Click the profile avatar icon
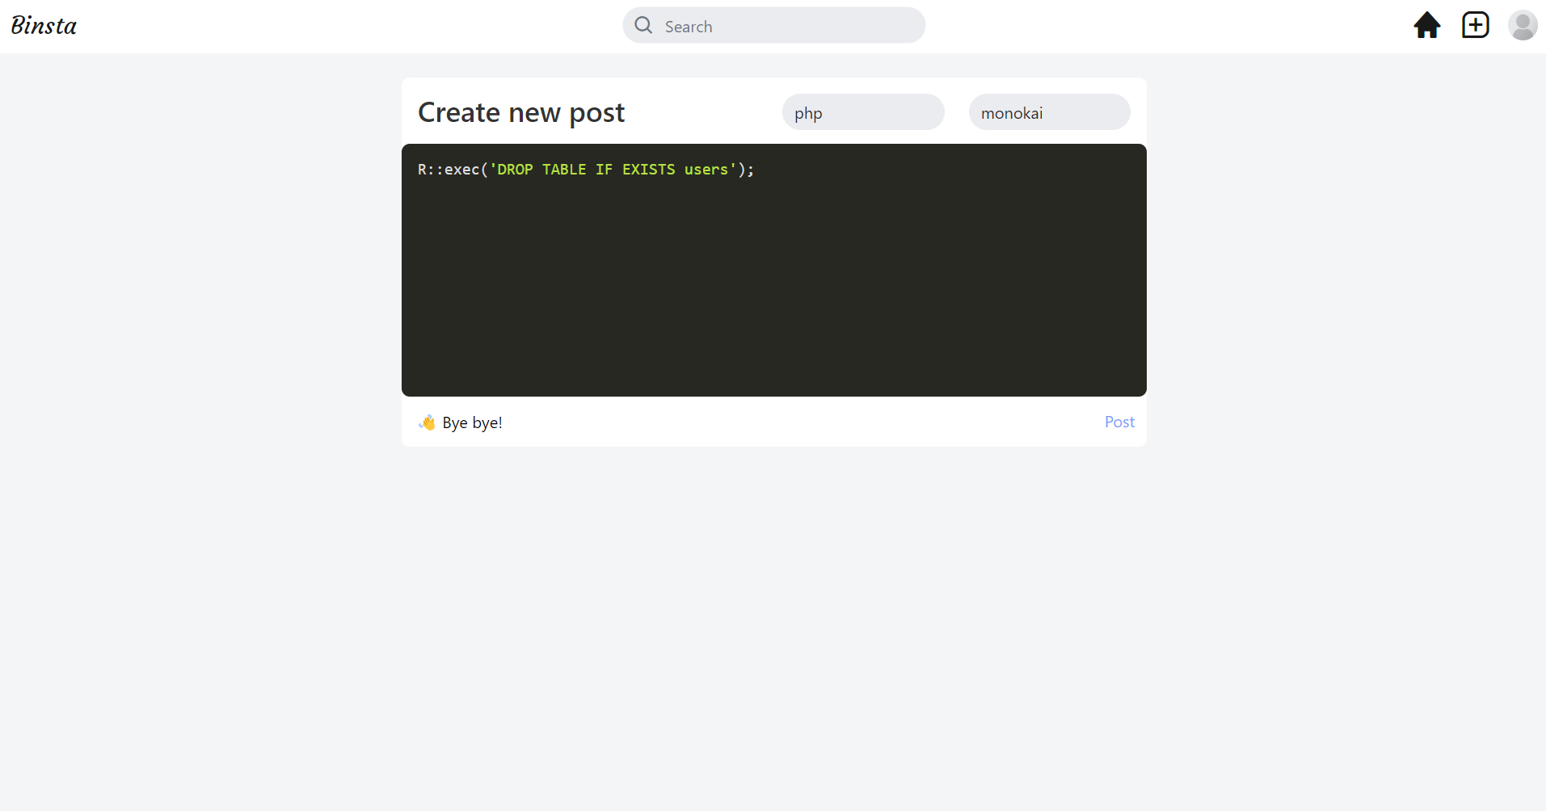The width and height of the screenshot is (1546, 811). click(x=1523, y=25)
